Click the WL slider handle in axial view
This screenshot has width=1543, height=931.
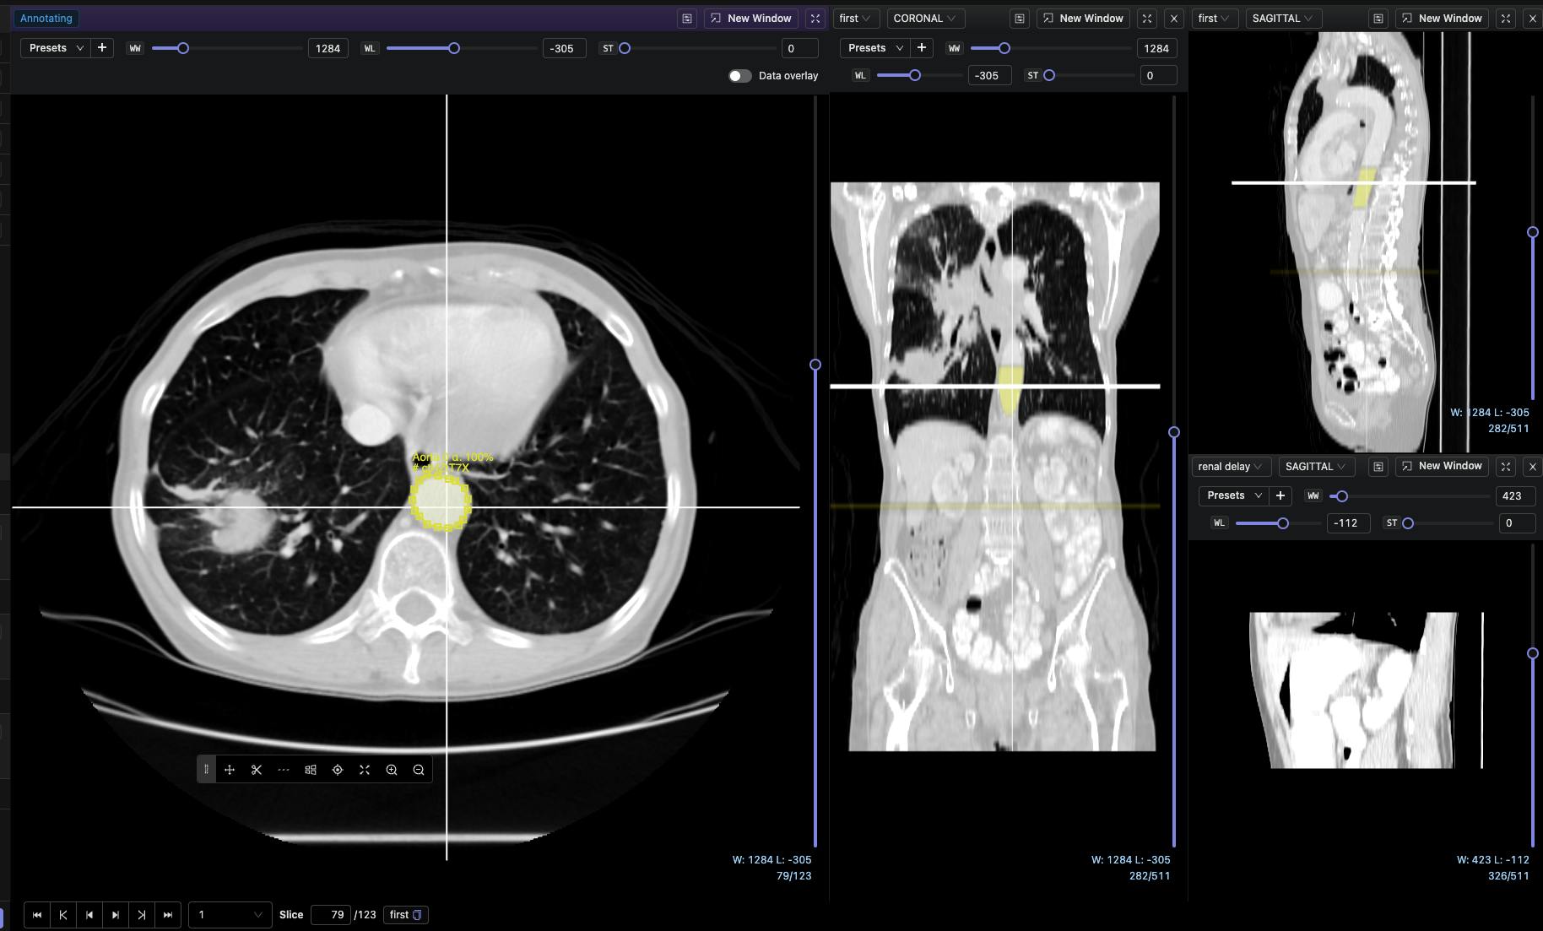tap(454, 48)
